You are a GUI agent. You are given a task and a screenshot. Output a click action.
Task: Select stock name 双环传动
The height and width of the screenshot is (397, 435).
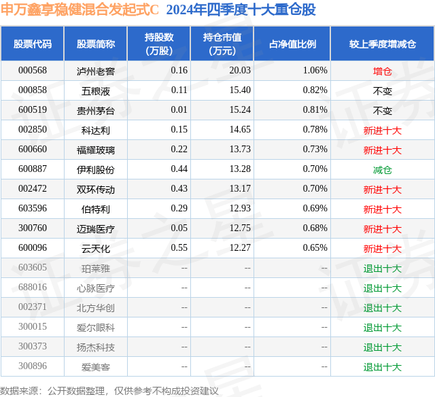[96, 190]
